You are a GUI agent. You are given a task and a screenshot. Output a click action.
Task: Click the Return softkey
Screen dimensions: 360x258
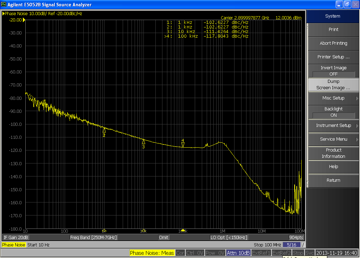coord(333,180)
